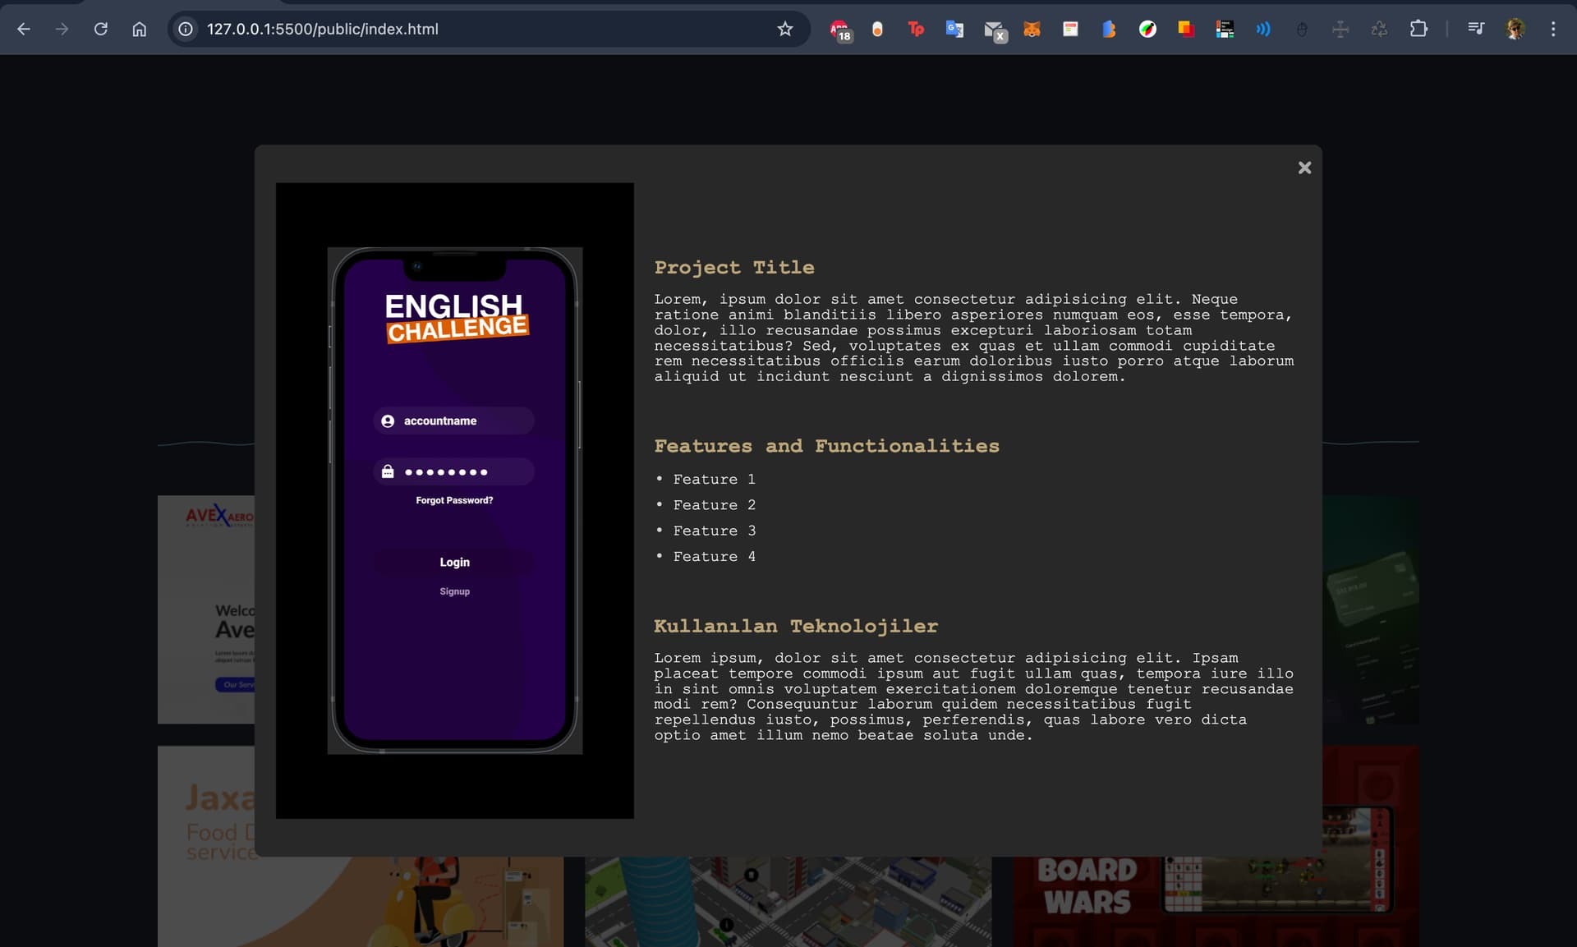The image size is (1577, 947).
Task: Open the orange toggle extension icon
Action: pyautogui.click(x=877, y=30)
